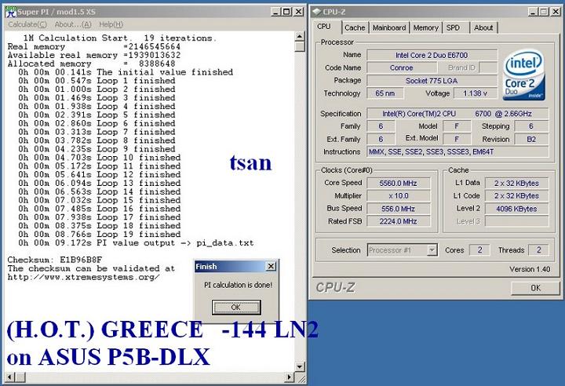Click Super PI vertical scrollbar down arrow
The width and height of the screenshot is (565, 386).
(x=300, y=367)
